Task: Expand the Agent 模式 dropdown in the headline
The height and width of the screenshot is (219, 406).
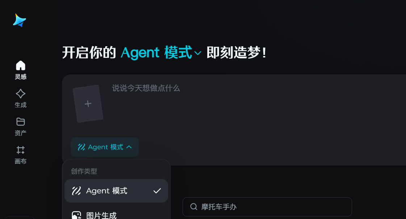Action: tap(161, 53)
